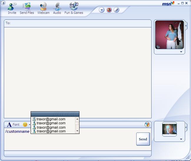This screenshot has height=161, width=191.
Task: Click the paintbrush color scheme button
Action: [116, 10]
